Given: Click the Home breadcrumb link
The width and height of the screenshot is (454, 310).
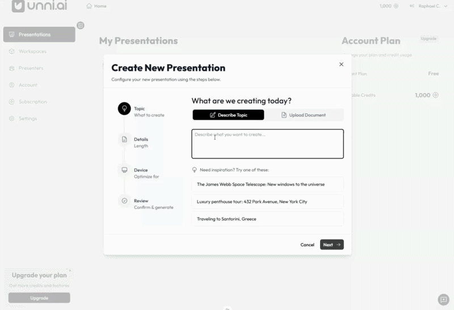Looking at the screenshot, I should (96, 6).
